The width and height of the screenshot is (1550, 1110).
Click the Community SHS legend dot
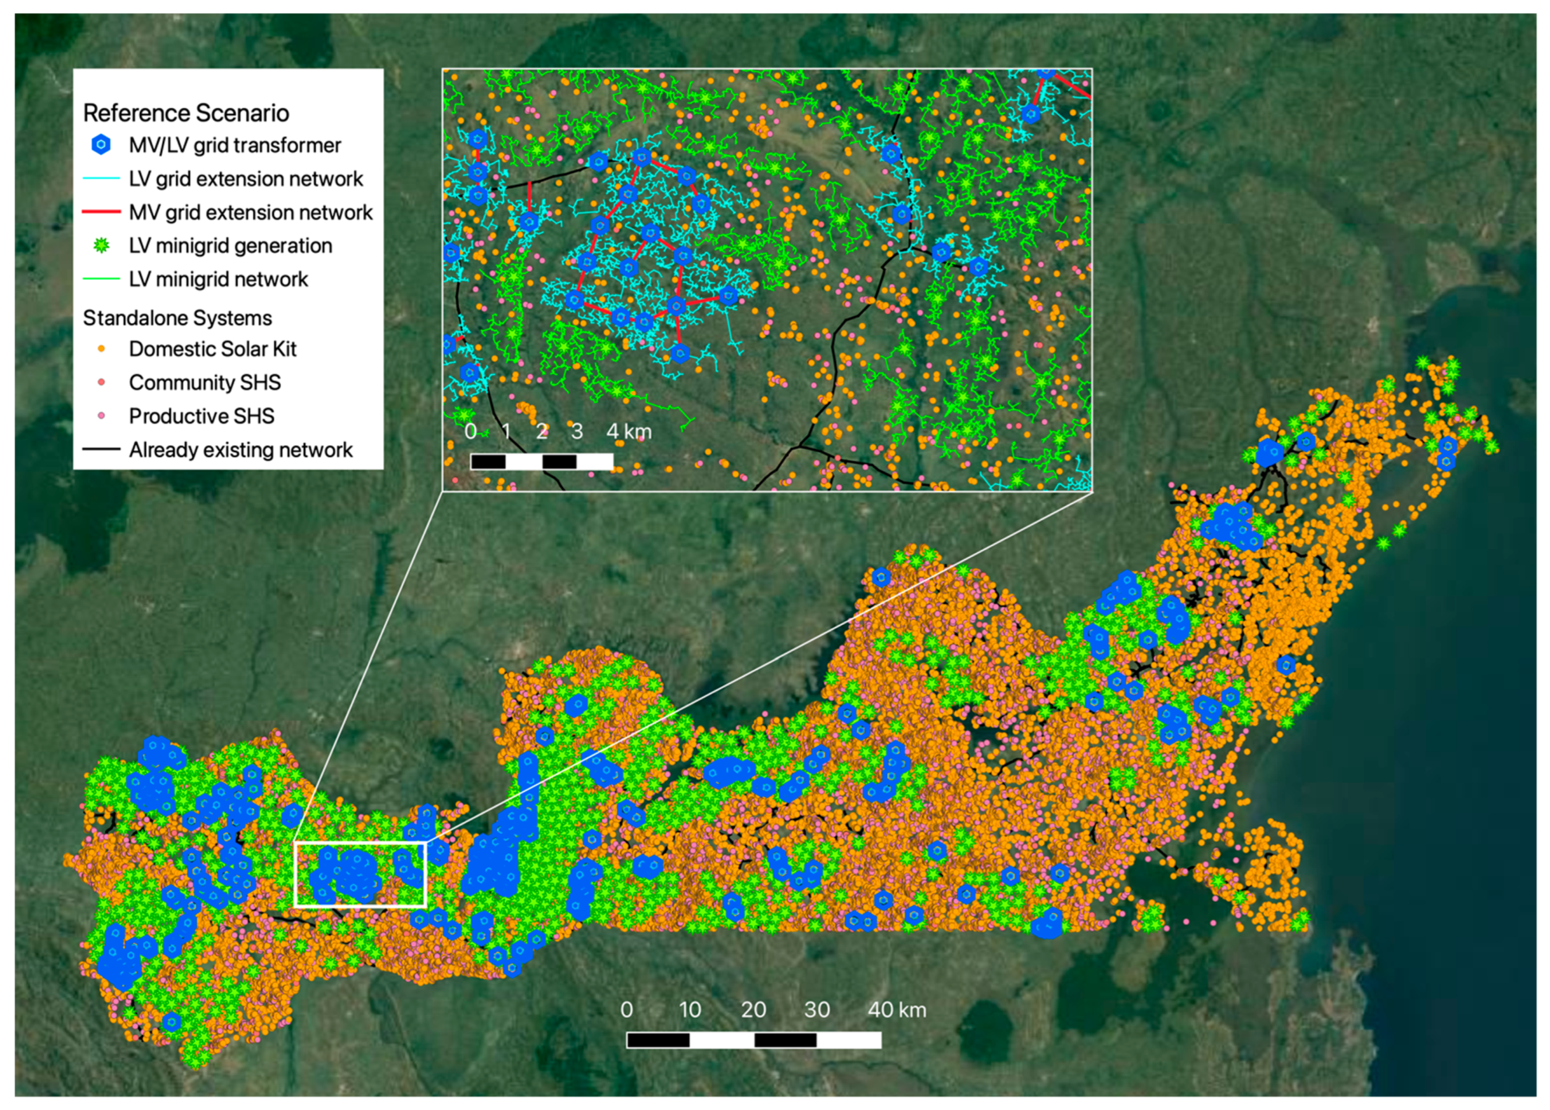[x=101, y=382]
